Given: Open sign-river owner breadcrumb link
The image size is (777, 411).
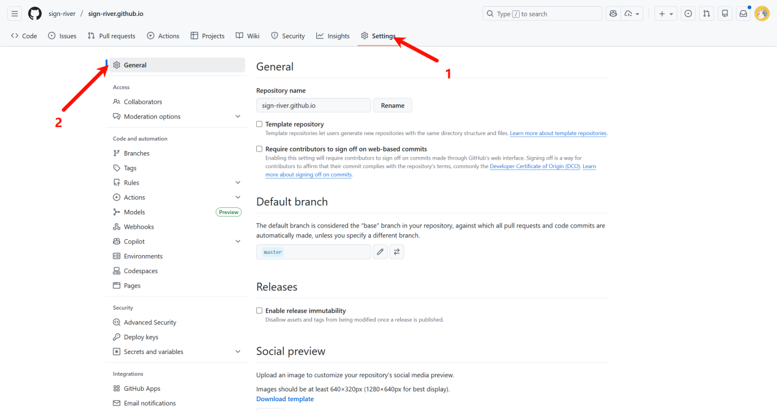Looking at the screenshot, I should [x=62, y=13].
